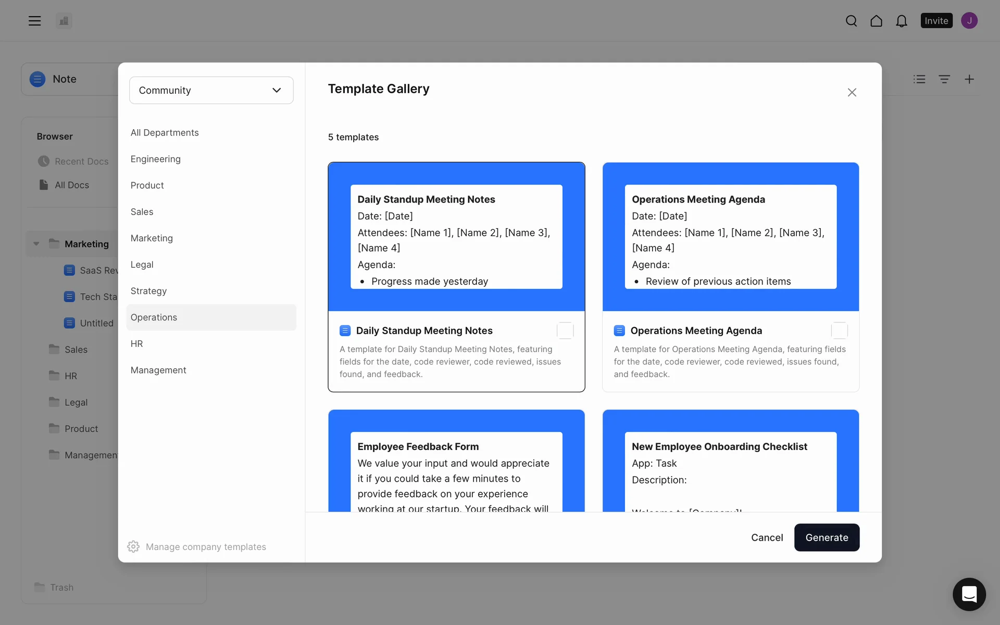The height and width of the screenshot is (625, 1000).
Task: Select the HR department category
Action: (136, 344)
